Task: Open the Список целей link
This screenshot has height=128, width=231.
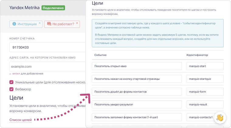Action: [20, 120]
